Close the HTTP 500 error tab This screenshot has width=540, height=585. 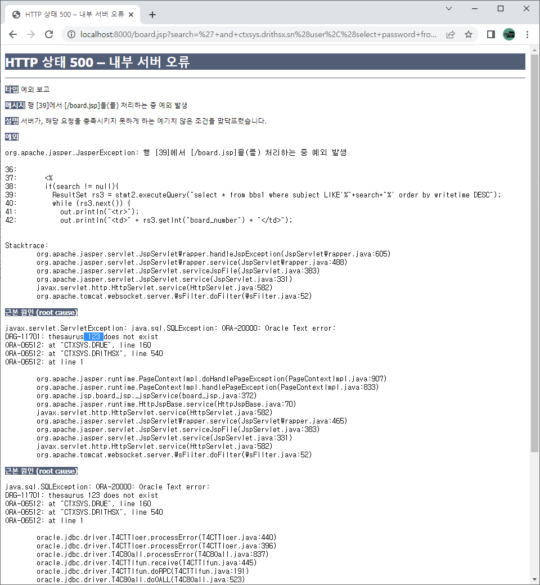(131, 15)
